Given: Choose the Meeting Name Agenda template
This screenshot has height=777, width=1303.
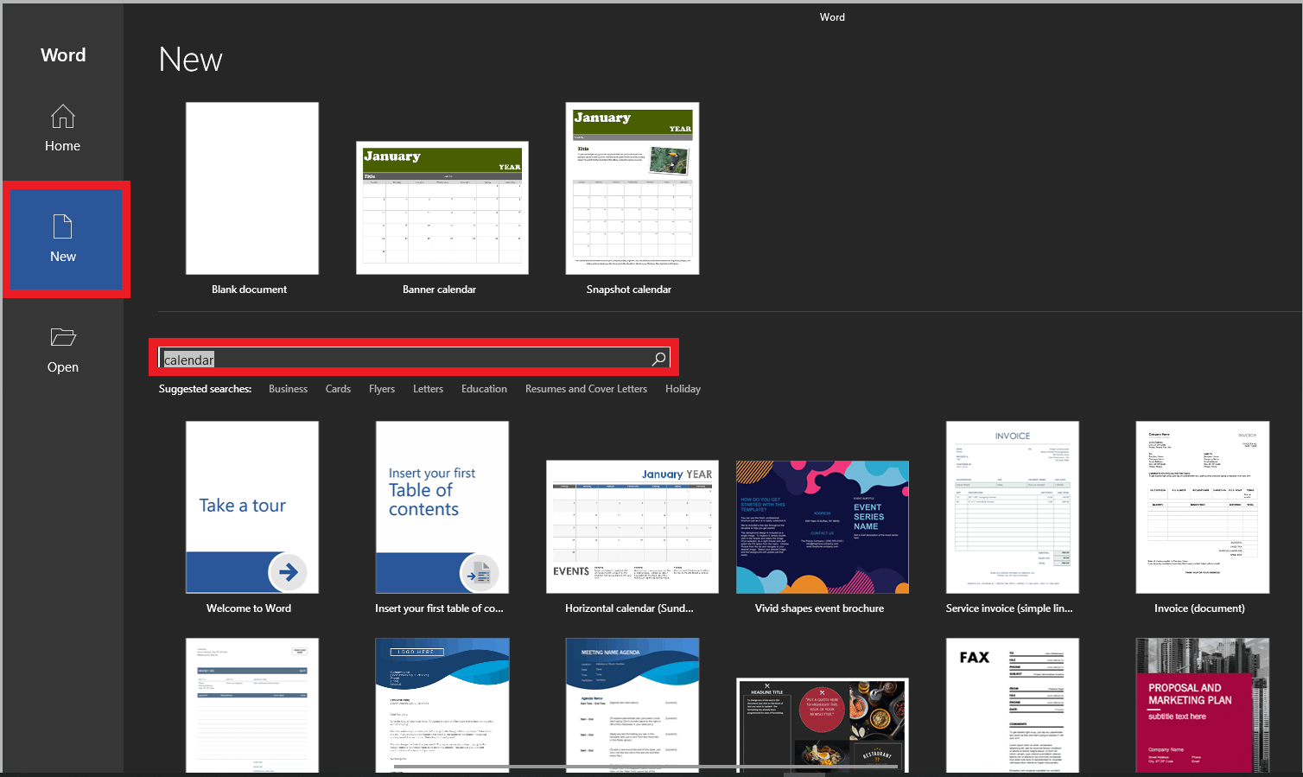Looking at the screenshot, I should click(632, 705).
